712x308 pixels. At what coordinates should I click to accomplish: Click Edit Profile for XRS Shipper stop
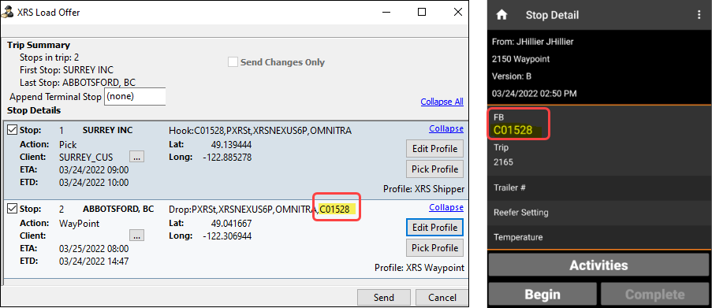[434, 149]
